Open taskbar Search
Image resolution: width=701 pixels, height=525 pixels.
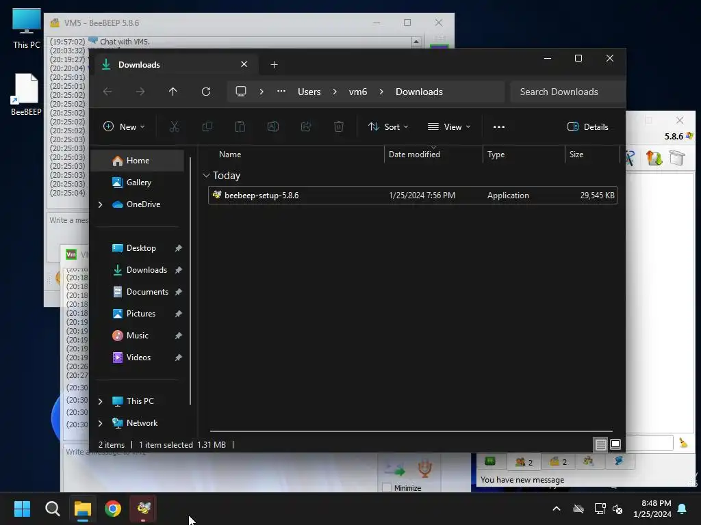tap(52, 509)
